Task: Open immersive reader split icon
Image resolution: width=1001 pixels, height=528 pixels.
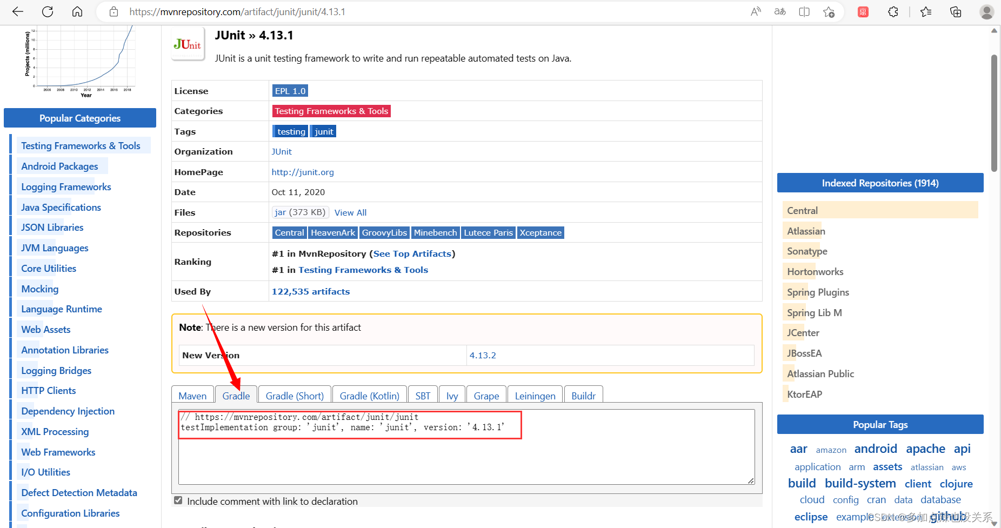Action: coord(804,12)
